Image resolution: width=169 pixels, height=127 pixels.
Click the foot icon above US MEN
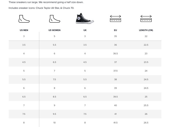tap(24, 19)
